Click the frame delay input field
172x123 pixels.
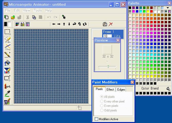pyautogui.click(x=108, y=36)
